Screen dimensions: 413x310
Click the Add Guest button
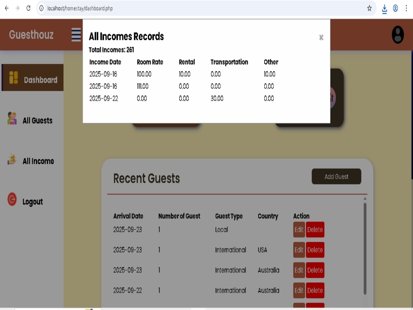(336, 176)
